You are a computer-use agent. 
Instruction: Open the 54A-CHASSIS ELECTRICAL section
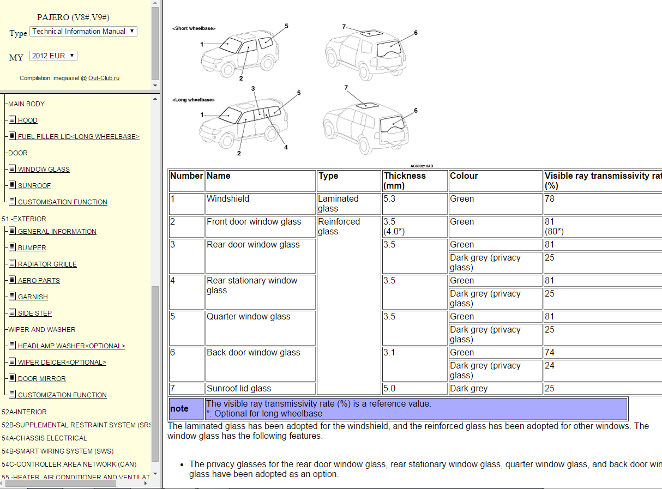point(44,438)
